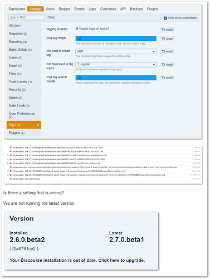Reset min trust level to tag topics

coord(167,65)
